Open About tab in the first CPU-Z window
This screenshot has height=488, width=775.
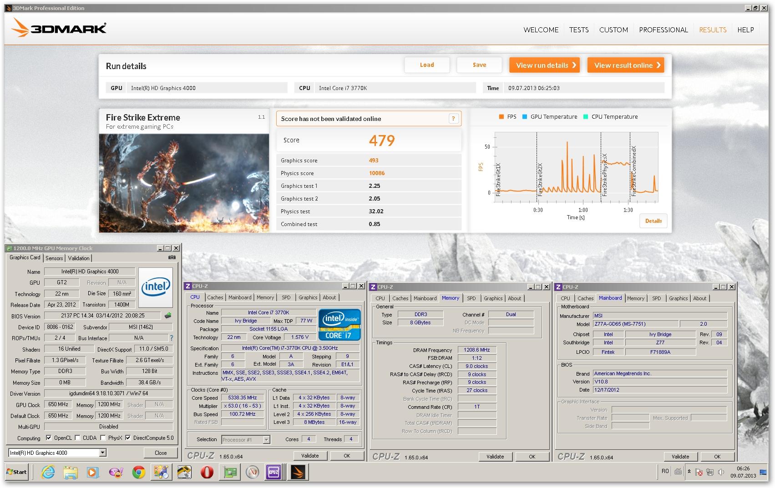329,297
